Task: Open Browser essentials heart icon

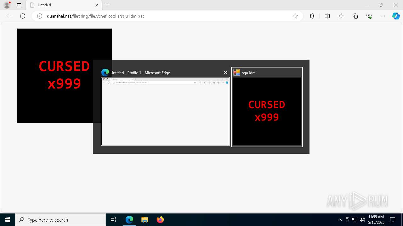Action: pyautogui.click(x=369, y=16)
